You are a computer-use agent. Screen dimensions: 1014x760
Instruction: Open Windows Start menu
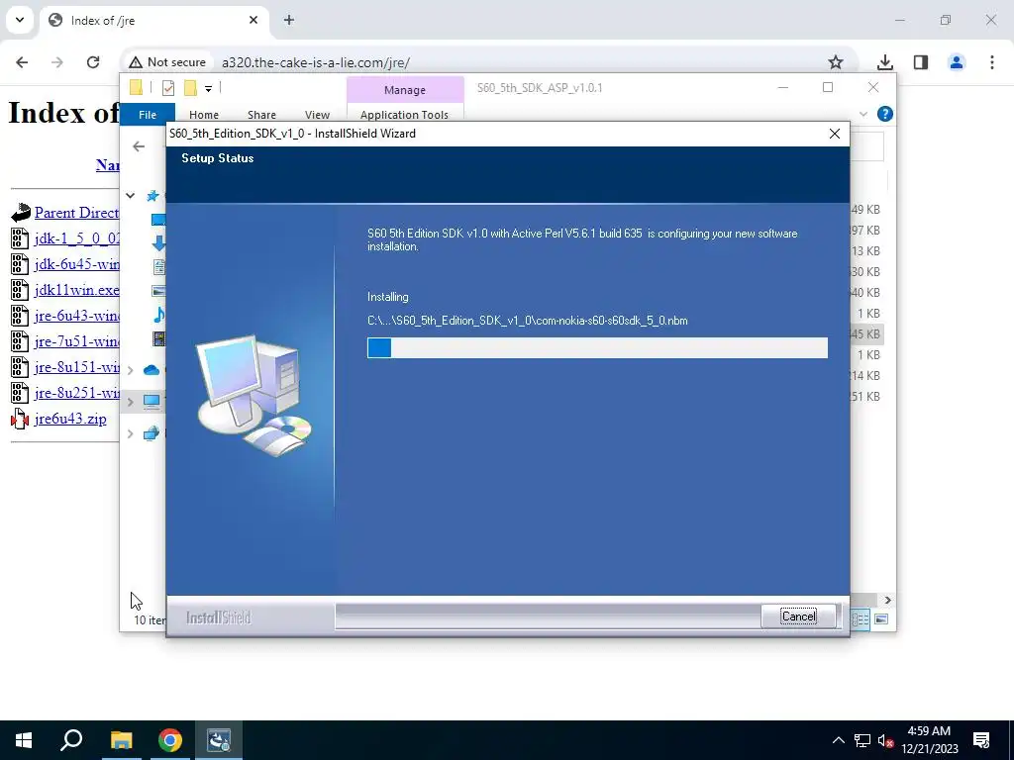[x=24, y=740]
